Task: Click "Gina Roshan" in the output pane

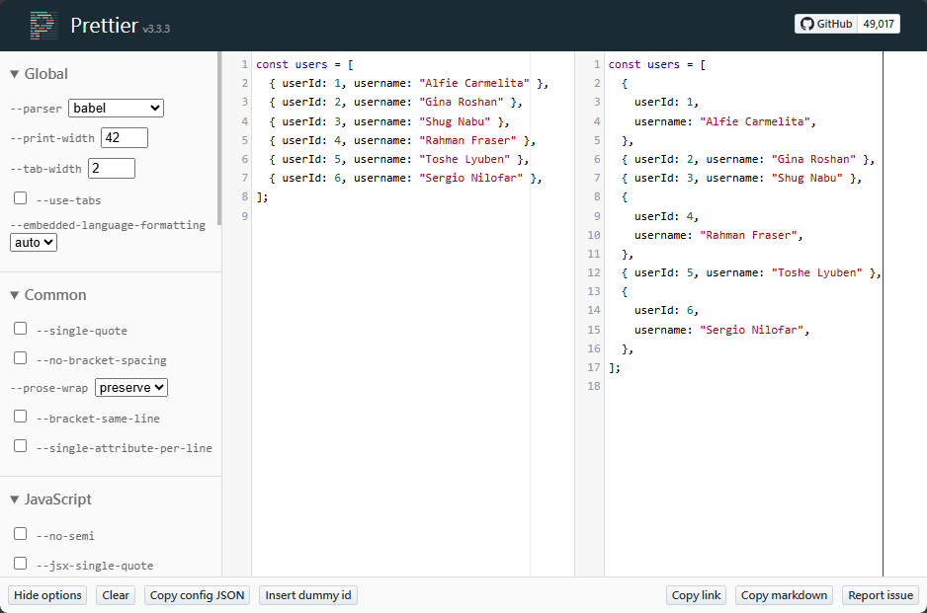Action: point(813,160)
